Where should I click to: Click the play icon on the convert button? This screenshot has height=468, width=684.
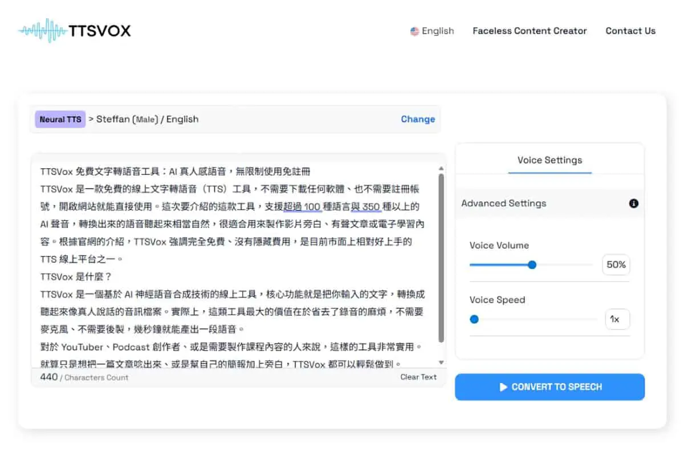click(x=503, y=387)
